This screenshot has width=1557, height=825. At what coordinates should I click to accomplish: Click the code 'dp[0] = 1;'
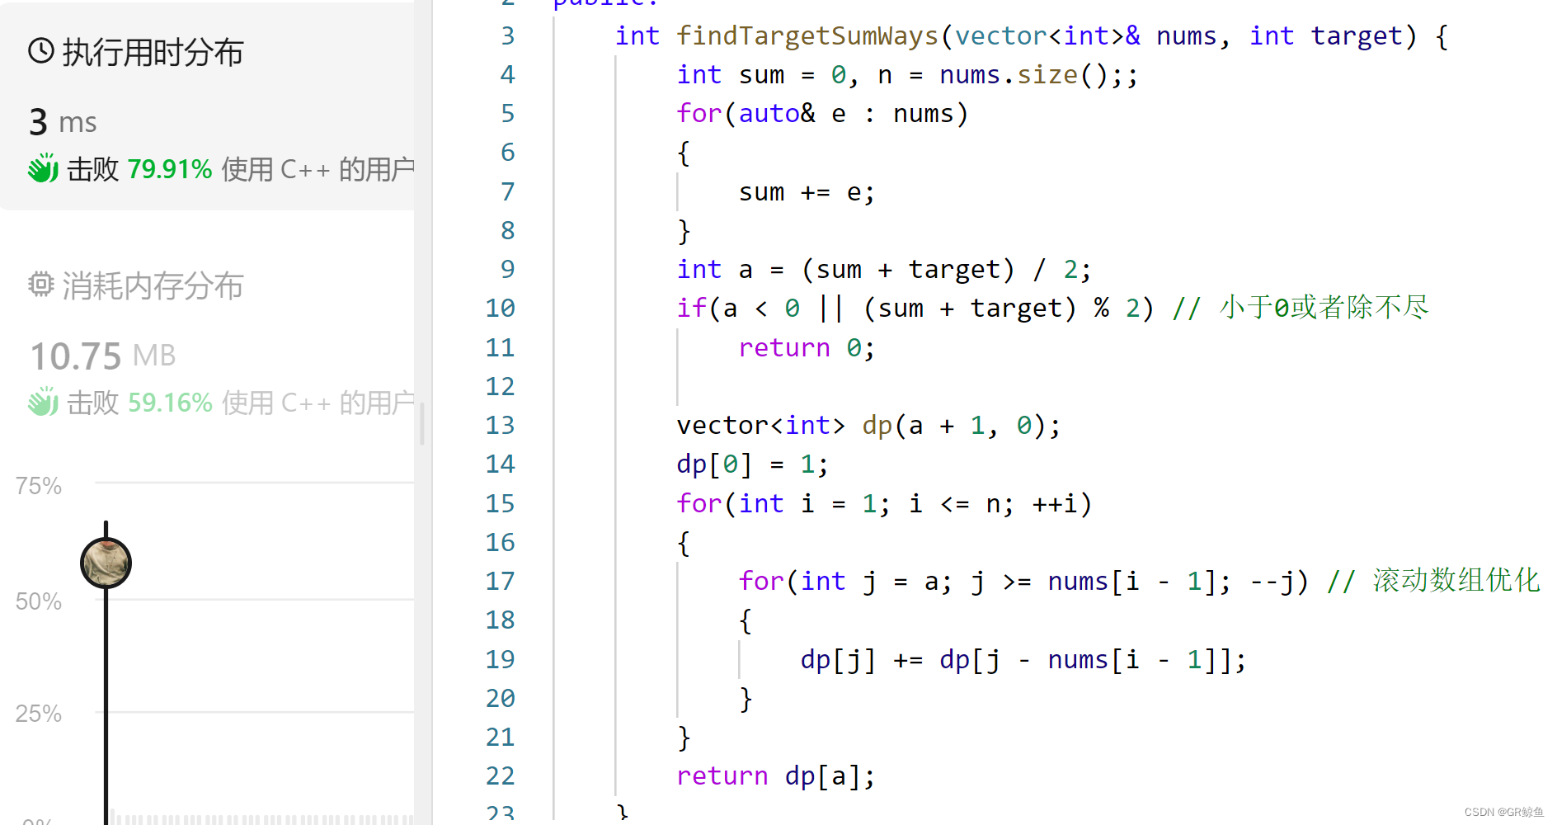point(752,464)
